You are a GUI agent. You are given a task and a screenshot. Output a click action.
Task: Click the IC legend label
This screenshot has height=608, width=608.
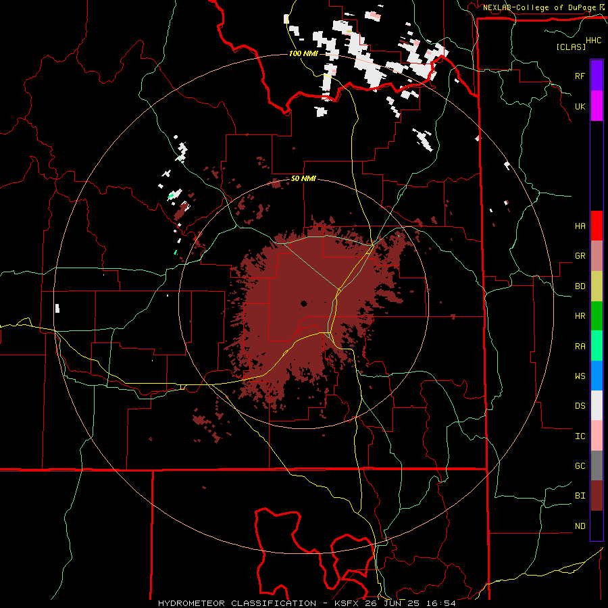[x=580, y=436]
